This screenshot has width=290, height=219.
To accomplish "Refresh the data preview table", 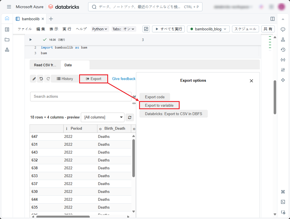I will coord(130,117).
